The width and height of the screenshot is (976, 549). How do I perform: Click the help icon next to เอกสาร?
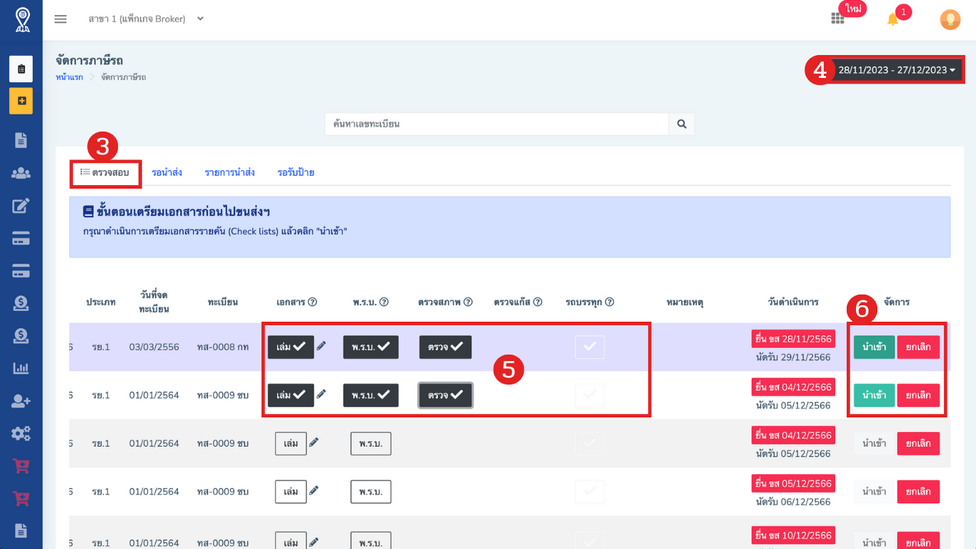[x=312, y=302]
